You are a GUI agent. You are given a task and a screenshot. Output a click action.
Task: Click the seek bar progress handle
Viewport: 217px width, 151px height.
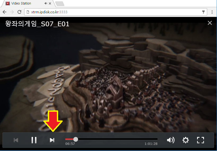75,139
